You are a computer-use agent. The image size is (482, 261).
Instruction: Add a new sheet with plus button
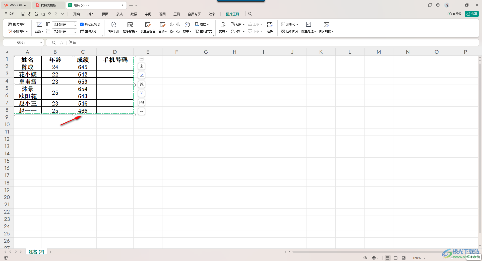50,252
